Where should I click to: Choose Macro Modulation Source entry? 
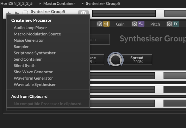coord(48,34)
